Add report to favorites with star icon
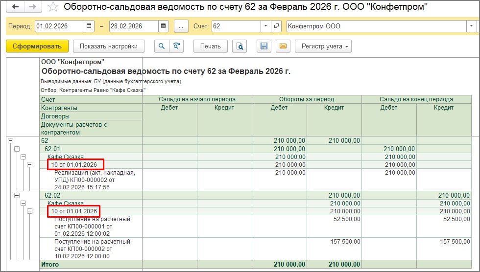Image resolution: width=480 pixels, height=272 pixels. (54, 7)
